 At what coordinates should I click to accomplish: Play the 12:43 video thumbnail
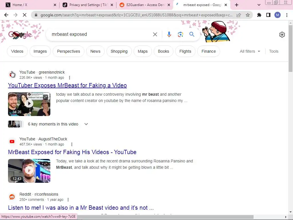click(x=29, y=171)
